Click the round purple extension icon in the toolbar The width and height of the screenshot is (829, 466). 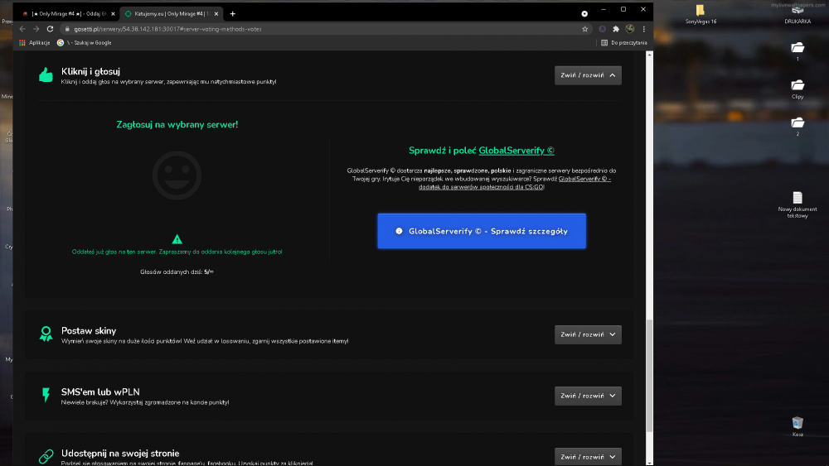tap(602, 29)
